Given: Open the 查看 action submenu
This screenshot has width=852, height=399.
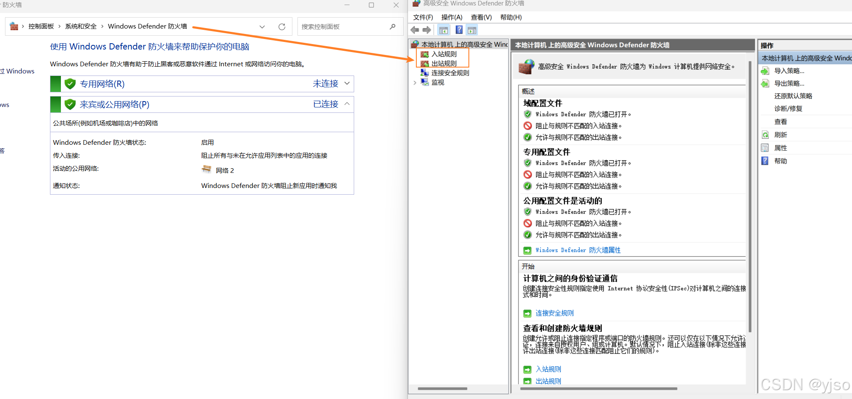Looking at the screenshot, I should coord(781,122).
